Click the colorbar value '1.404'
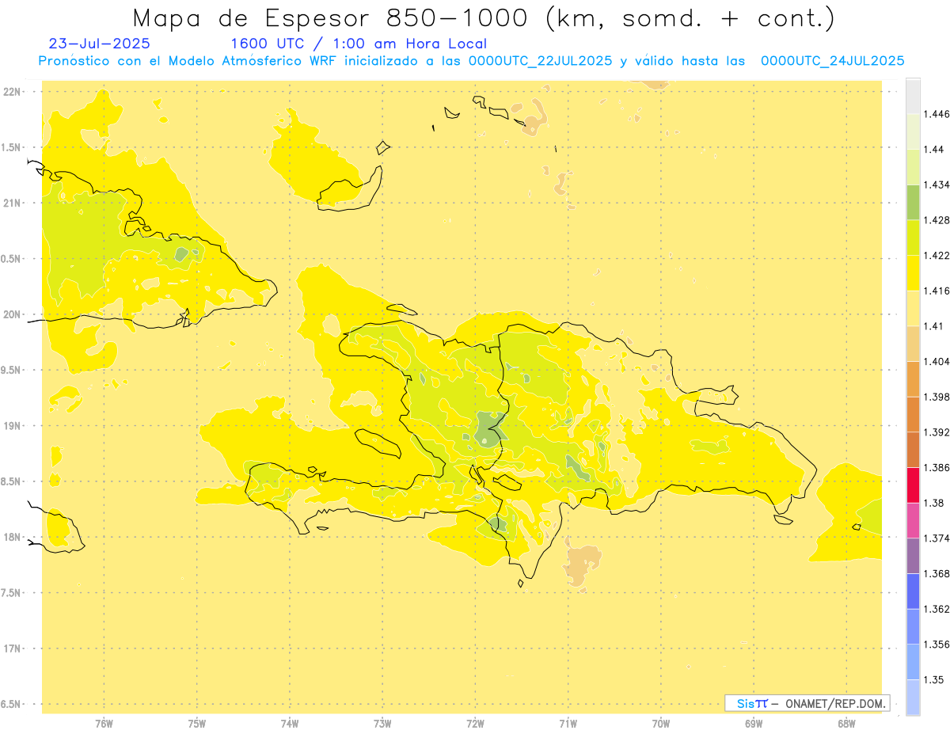950x734 pixels. tap(937, 361)
